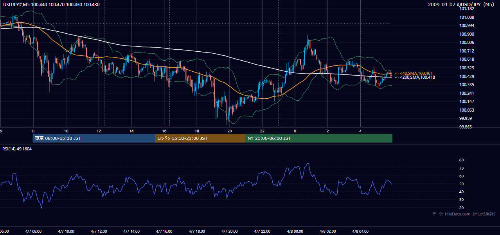Click the 100.994 price axis label

pos(467,25)
